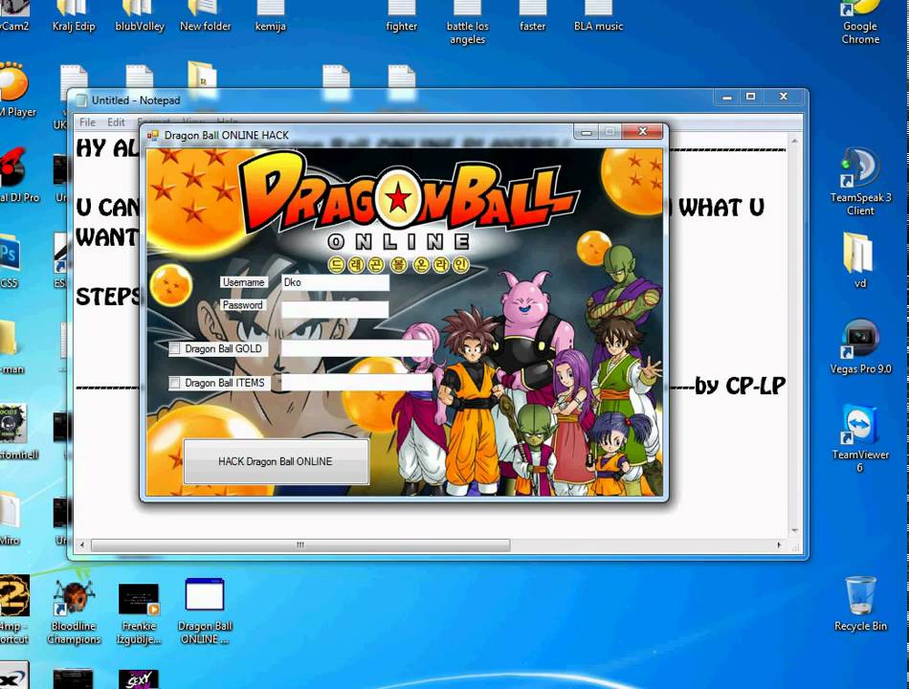Open the Notepad Edit menu
Screen dimensions: 909x689
click(x=116, y=122)
